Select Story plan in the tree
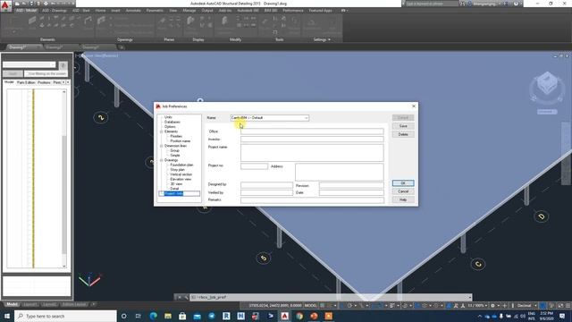This screenshot has width=572, height=322. [177, 169]
